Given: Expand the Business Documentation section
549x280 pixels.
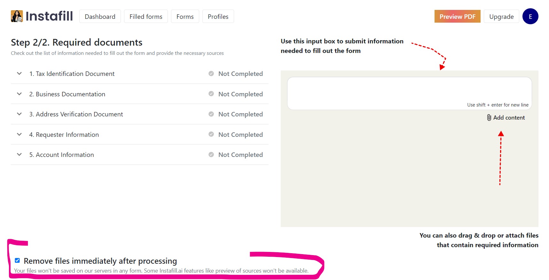Looking at the screenshot, I should [19, 94].
